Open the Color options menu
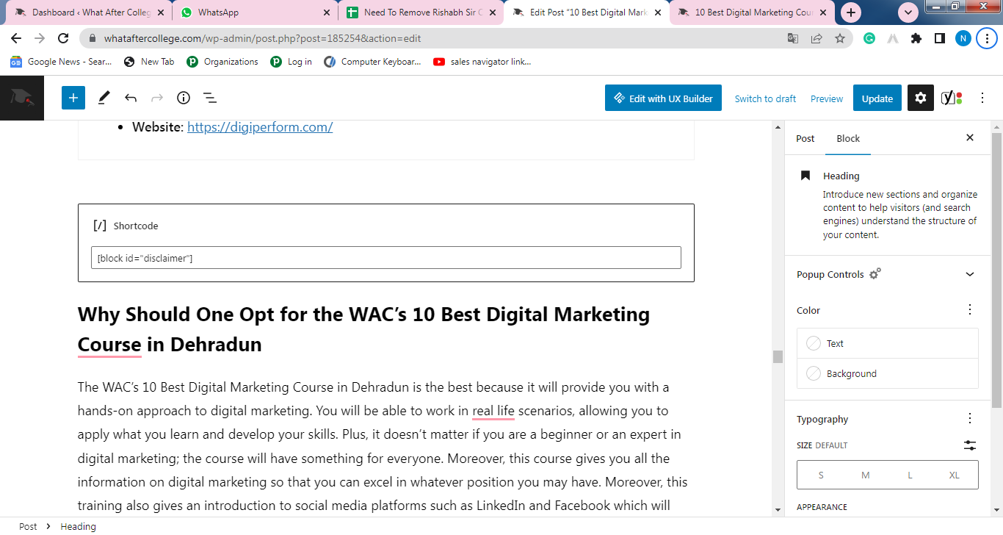The width and height of the screenshot is (1003, 535). pyautogui.click(x=970, y=309)
